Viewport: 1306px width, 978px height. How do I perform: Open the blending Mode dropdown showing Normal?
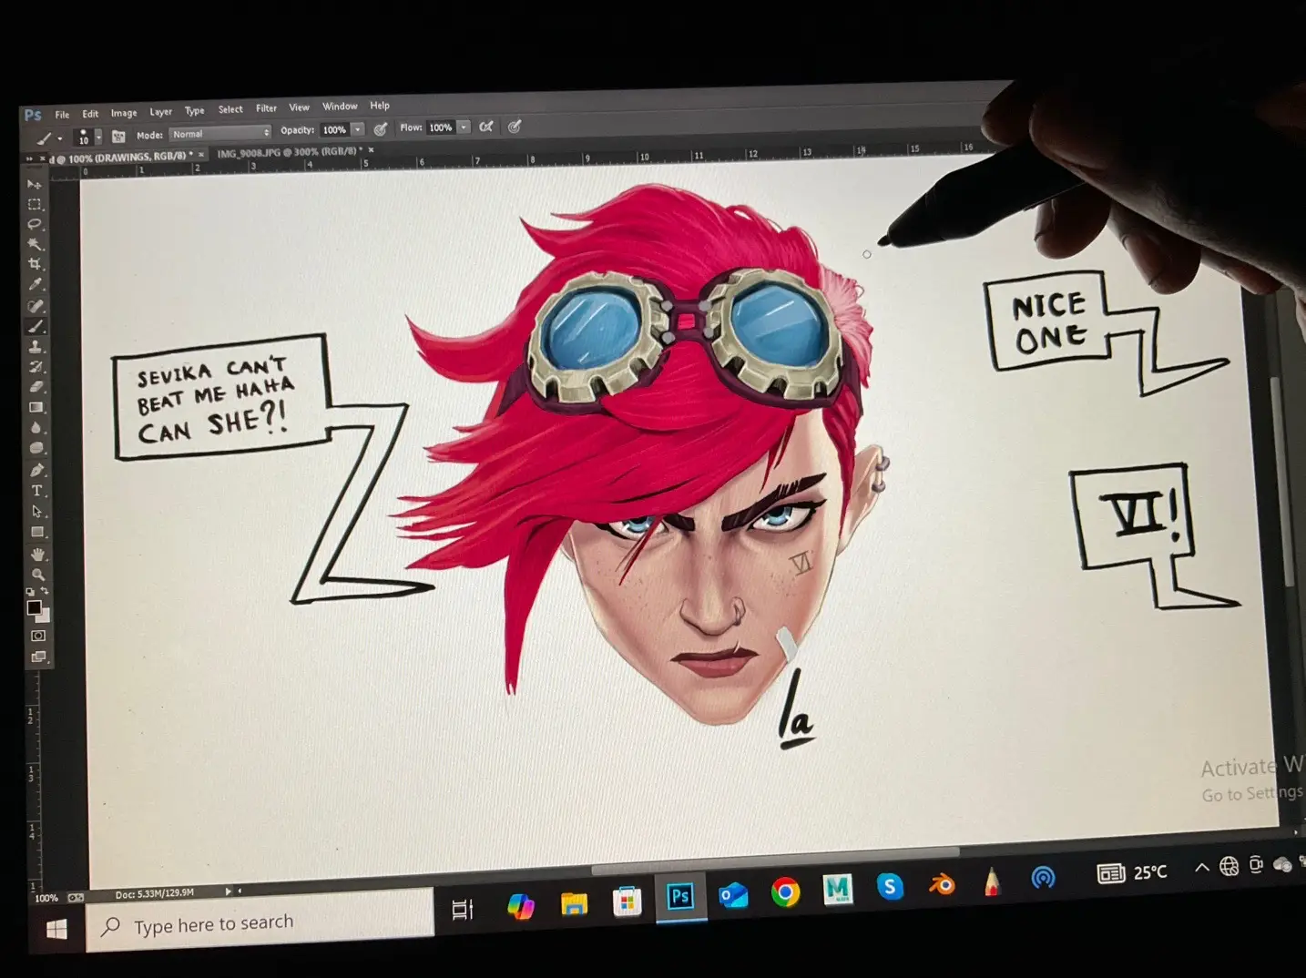click(x=219, y=132)
